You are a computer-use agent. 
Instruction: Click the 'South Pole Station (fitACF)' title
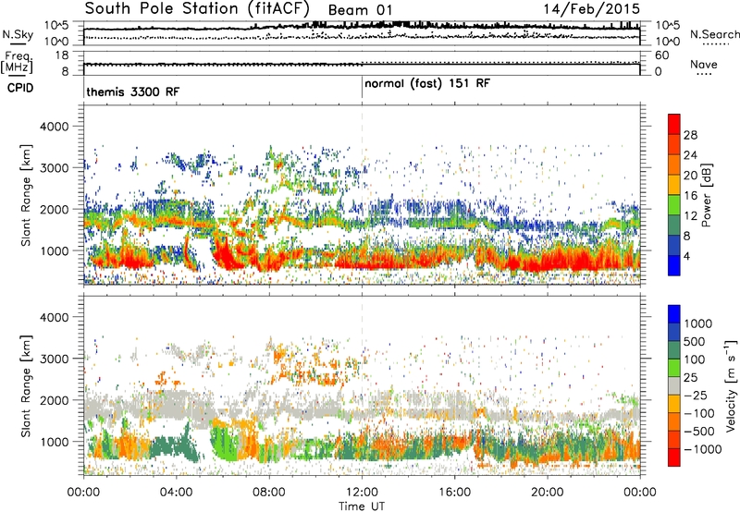(x=197, y=9)
